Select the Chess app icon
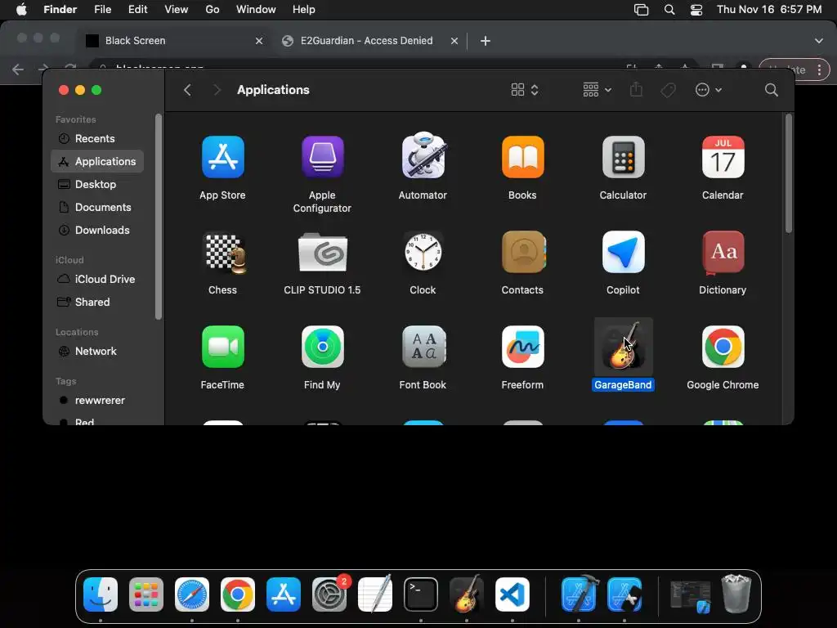The height and width of the screenshot is (628, 837). (x=226, y=253)
